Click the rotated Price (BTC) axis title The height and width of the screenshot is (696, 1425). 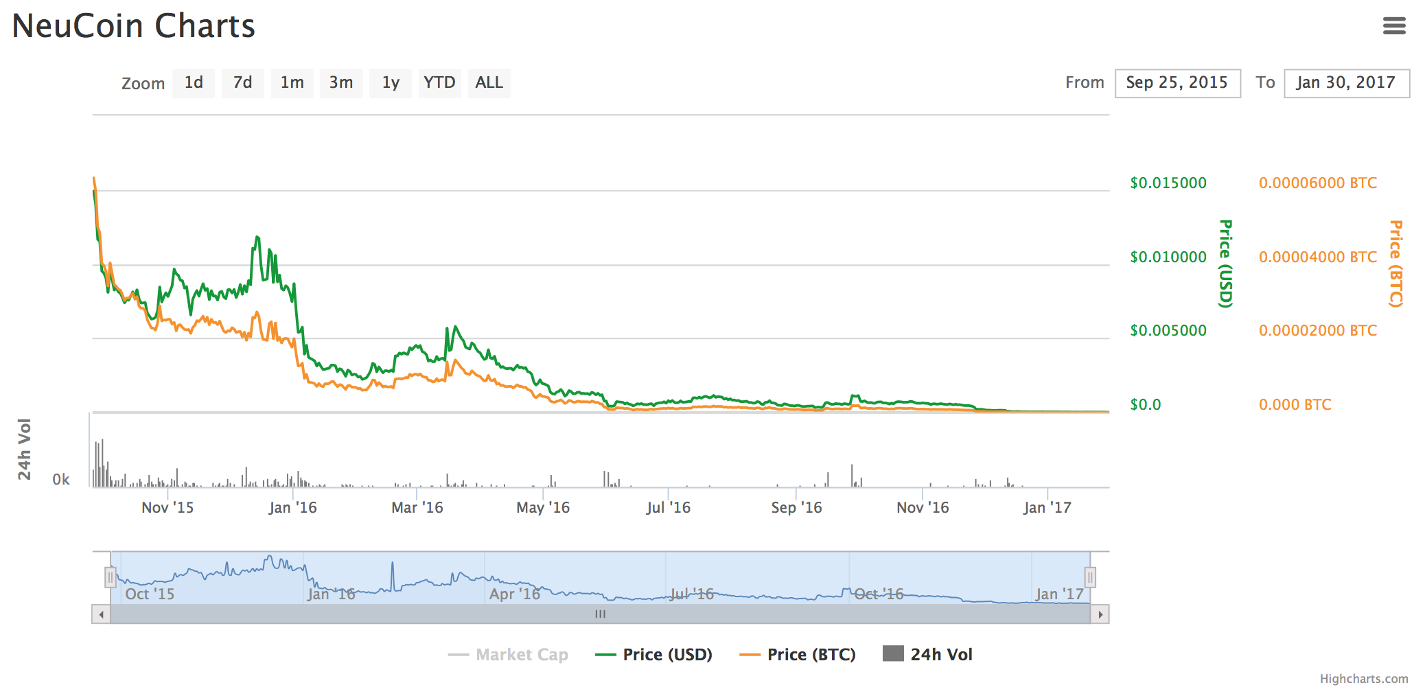click(1395, 264)
